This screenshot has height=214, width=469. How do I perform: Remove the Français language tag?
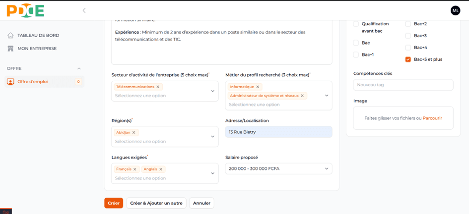[x=134, y=169]
